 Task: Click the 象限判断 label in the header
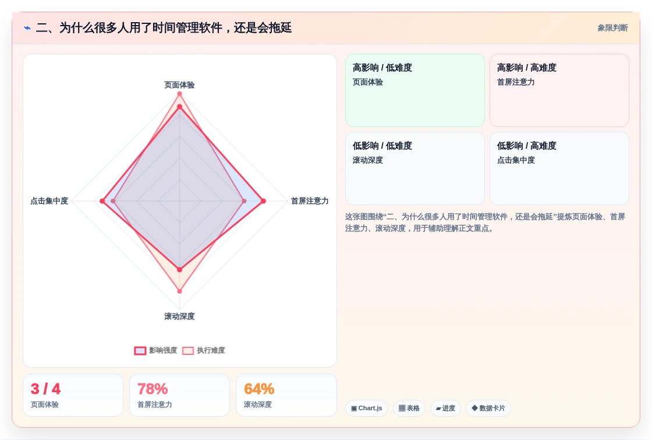coord(612,28)
